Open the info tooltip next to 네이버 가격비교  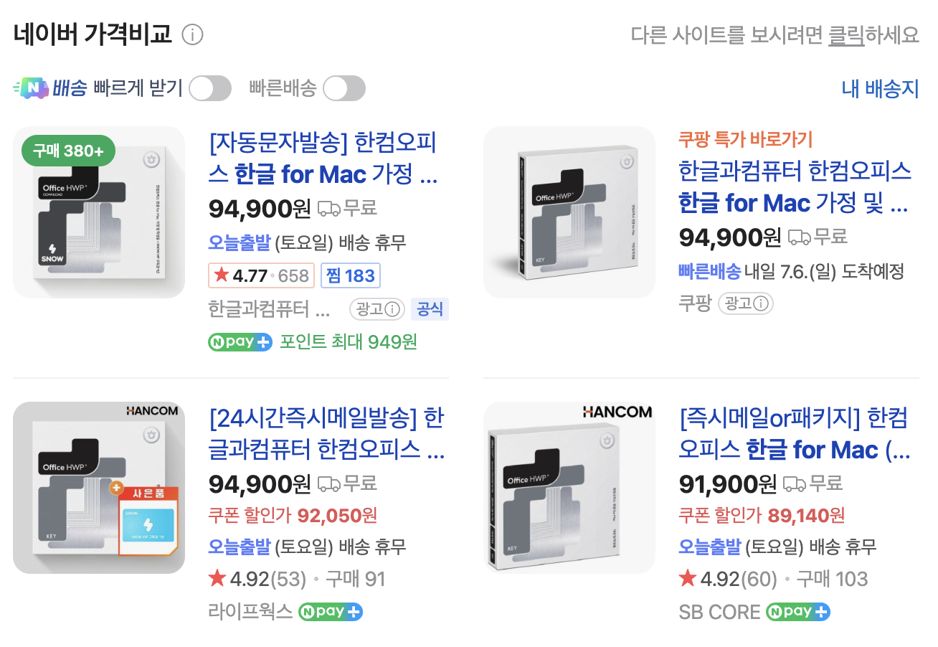[x=192, y=34]
